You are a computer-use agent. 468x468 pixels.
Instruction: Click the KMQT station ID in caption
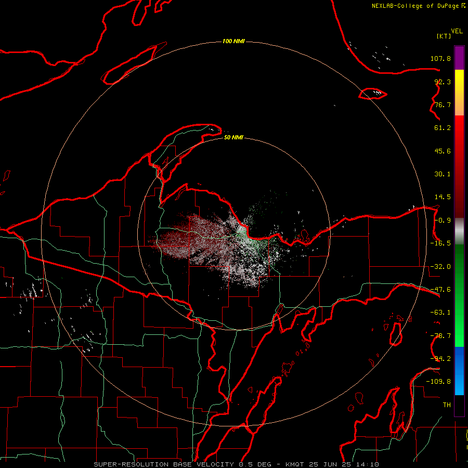coord(295,464)
